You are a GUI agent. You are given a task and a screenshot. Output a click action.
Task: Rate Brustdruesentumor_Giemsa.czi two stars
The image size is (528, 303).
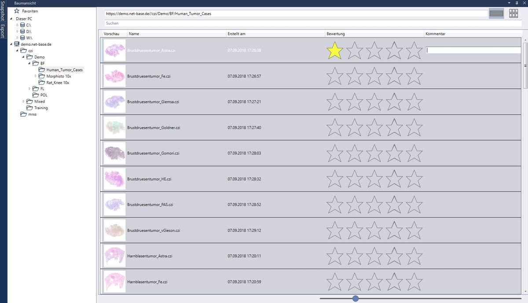pyautogui.click(x=355, y=102)
